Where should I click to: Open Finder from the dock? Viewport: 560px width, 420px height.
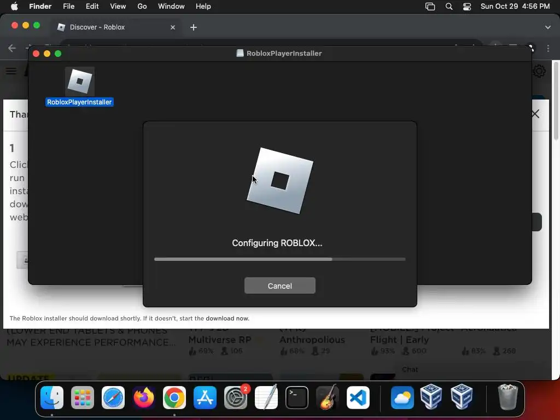tap(52, 398)
